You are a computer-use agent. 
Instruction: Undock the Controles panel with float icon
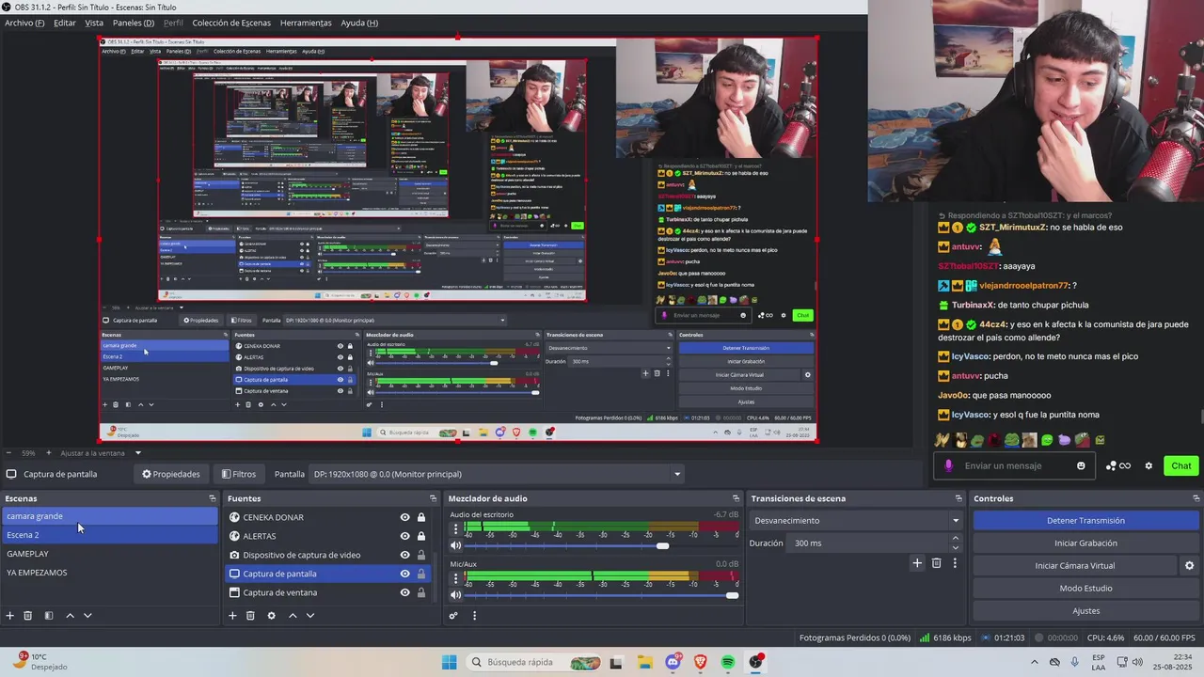point(1196,498)
